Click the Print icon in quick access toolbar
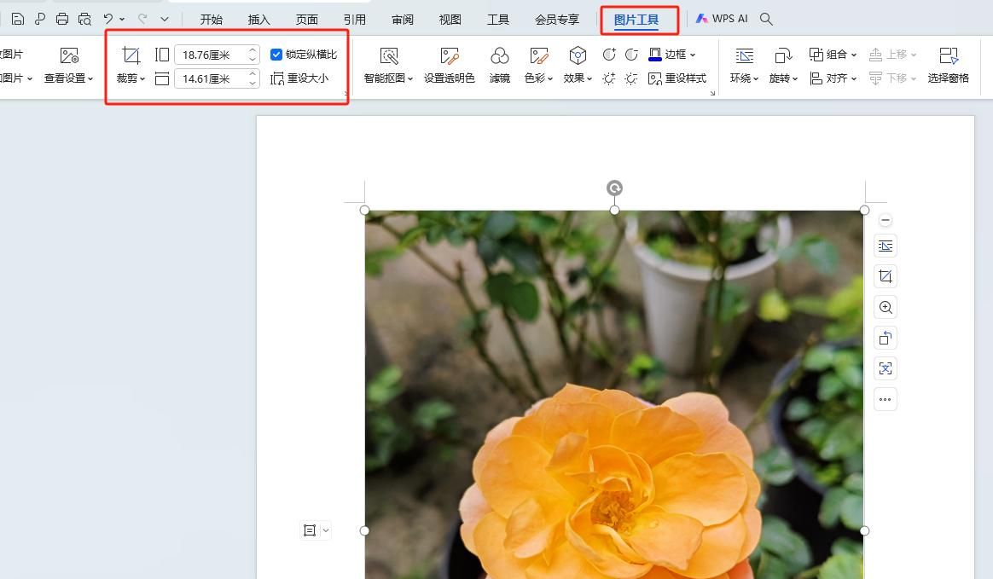The height and width of the screenshot is (579, 993). click(62, 19)
